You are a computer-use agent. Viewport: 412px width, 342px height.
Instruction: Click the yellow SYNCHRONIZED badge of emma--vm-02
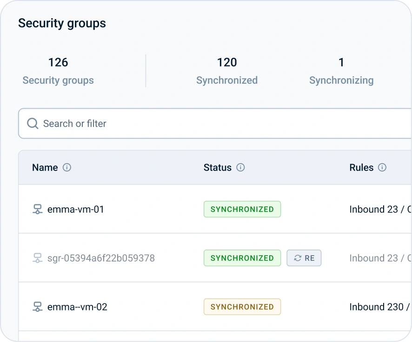click(242, 307)
